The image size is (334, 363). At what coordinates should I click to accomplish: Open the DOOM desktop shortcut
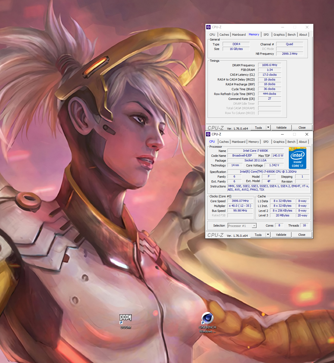126,321
